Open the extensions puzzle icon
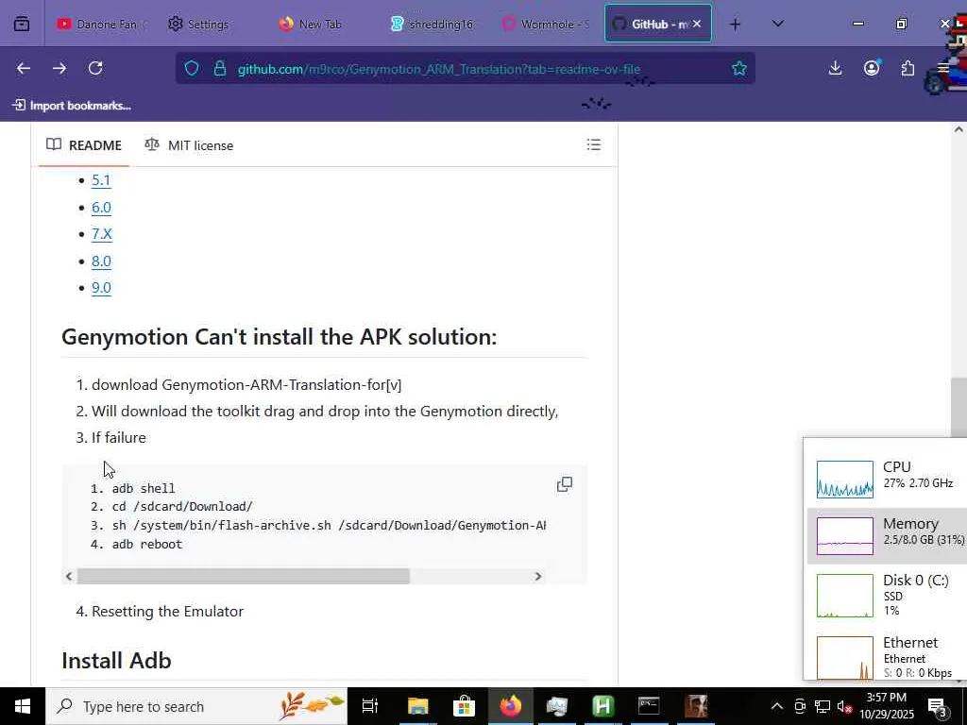This screenshot has height=725, width=967. (x=908, y=68)
